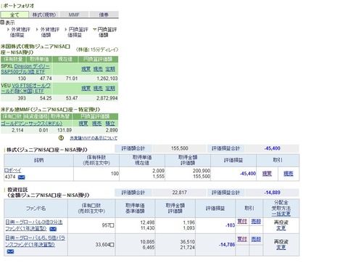Click 現売 for SPXL ETF

pos(98,69)
